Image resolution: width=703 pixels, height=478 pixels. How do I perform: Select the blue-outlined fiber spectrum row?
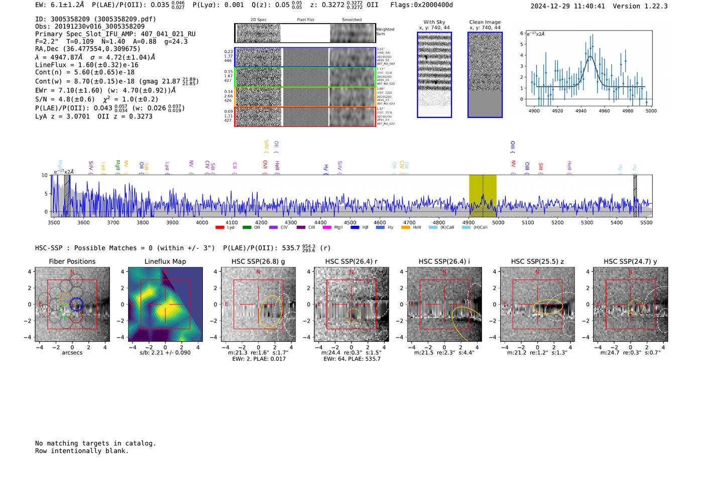[x=305, y=57]
